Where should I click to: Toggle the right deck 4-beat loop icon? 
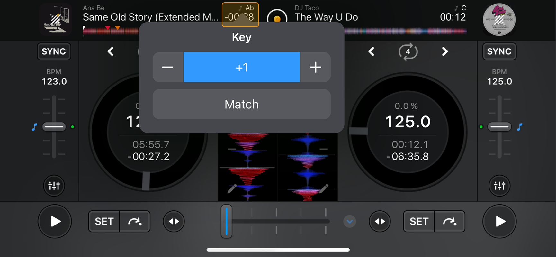click(408, 51)
